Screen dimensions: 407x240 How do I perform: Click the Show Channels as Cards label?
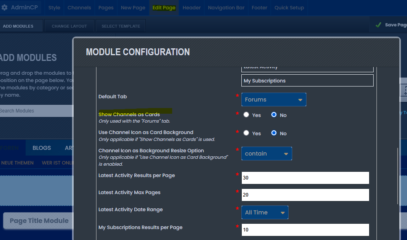coord(129,115)
